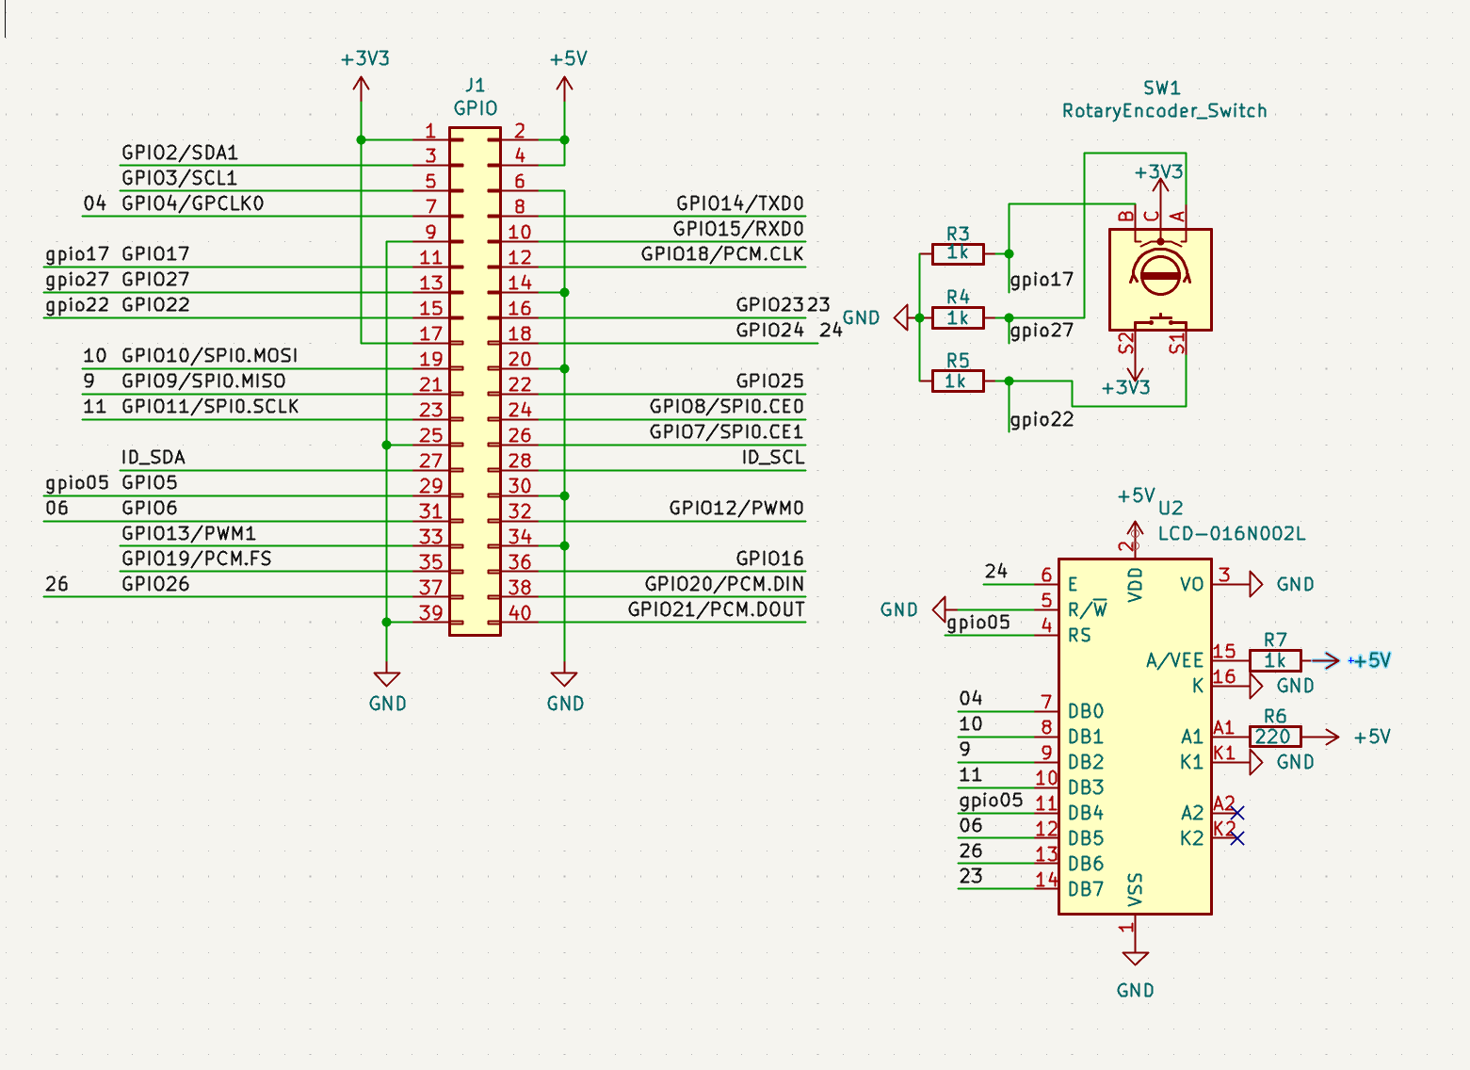Click the LCD-016N002L value label
Image resolution: width=1470 pixels, height=1070 pixels.
click(1231, 534)
